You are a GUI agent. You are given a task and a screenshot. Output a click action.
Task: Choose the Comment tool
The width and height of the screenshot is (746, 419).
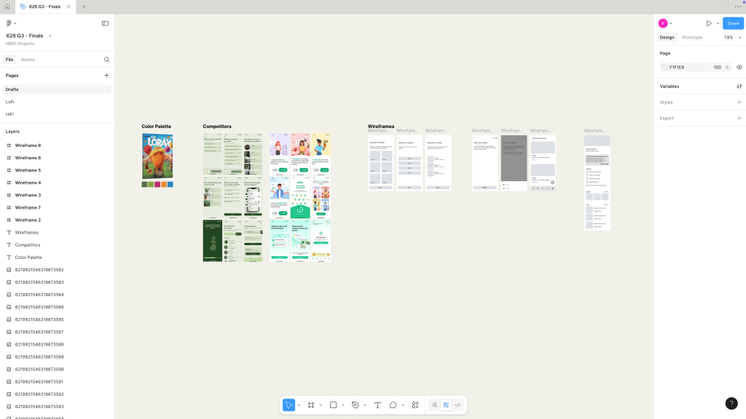click(x=393, y=405)
